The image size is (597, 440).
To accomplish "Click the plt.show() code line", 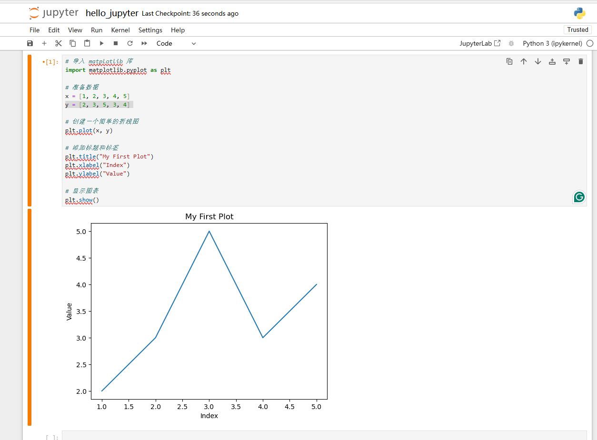I will pos(82,200).
